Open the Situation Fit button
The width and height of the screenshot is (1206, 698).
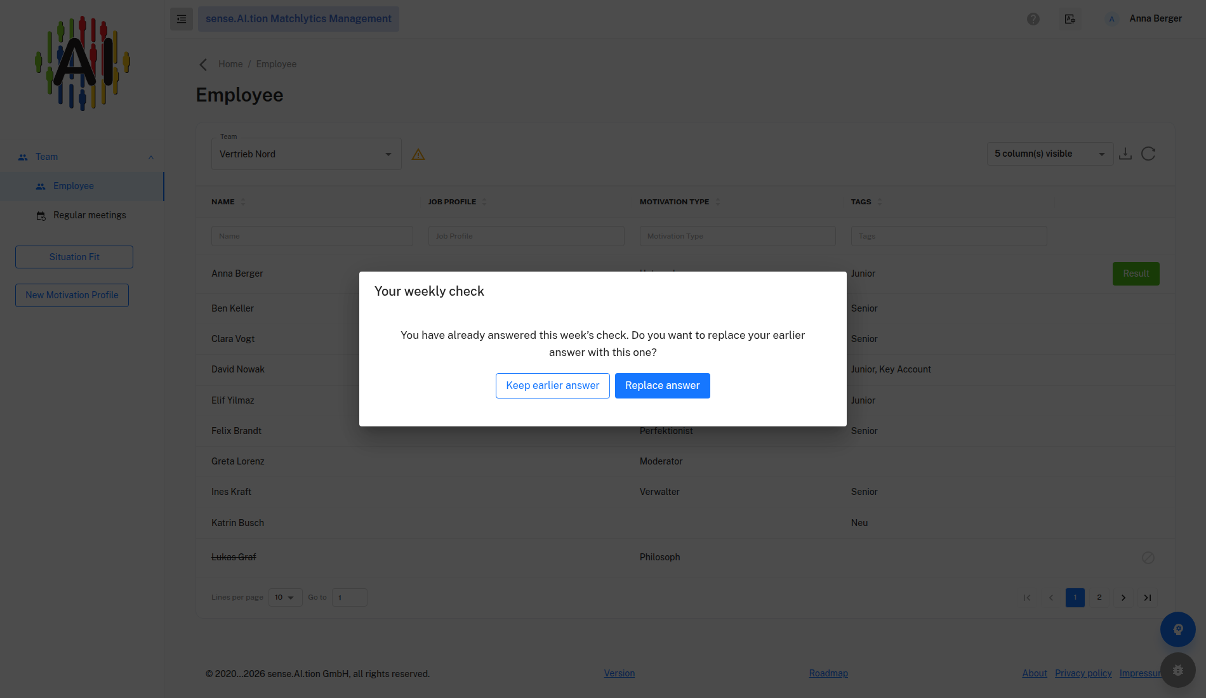pyautogui.click(x=74, y=257)
